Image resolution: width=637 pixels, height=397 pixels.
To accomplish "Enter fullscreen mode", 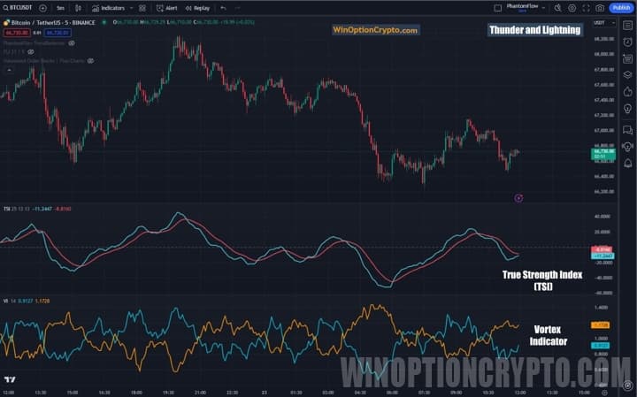I will click(x=586, y=7).
